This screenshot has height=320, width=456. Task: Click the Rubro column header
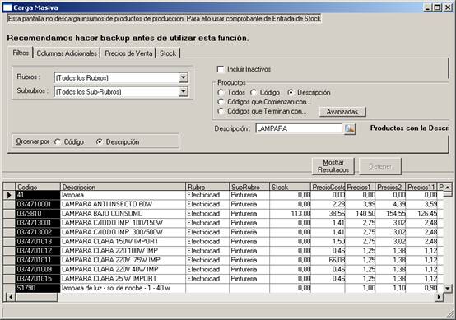click(207, 187)
